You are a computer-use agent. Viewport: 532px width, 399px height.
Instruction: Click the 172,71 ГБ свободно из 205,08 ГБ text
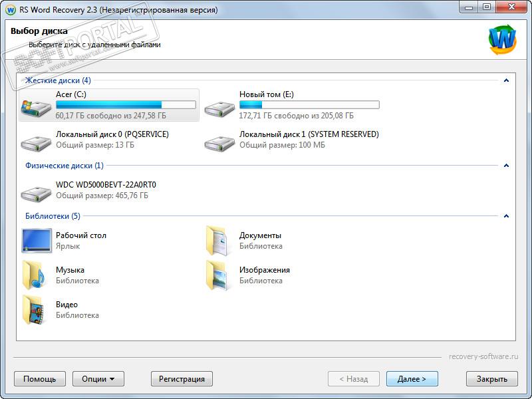(297, 116)
